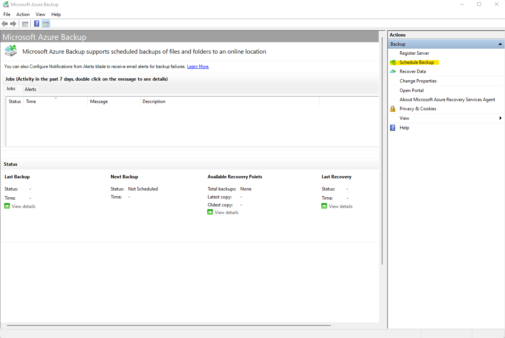Image resolution: width=505 pixels, height=338 pixels.
Task: Click the horizontal scrollbar at bottom
Action: pyautogui.click(x=169, y=325)
